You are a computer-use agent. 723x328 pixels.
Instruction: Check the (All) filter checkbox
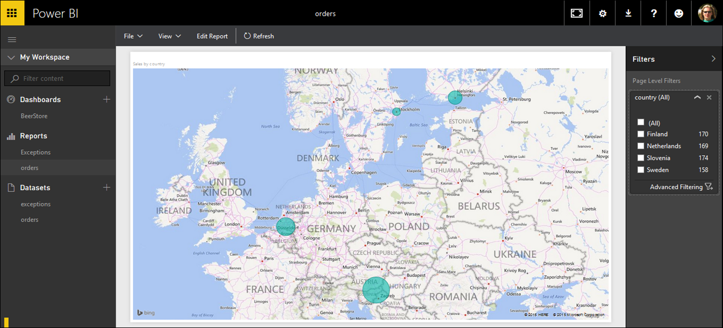point(641,122)
